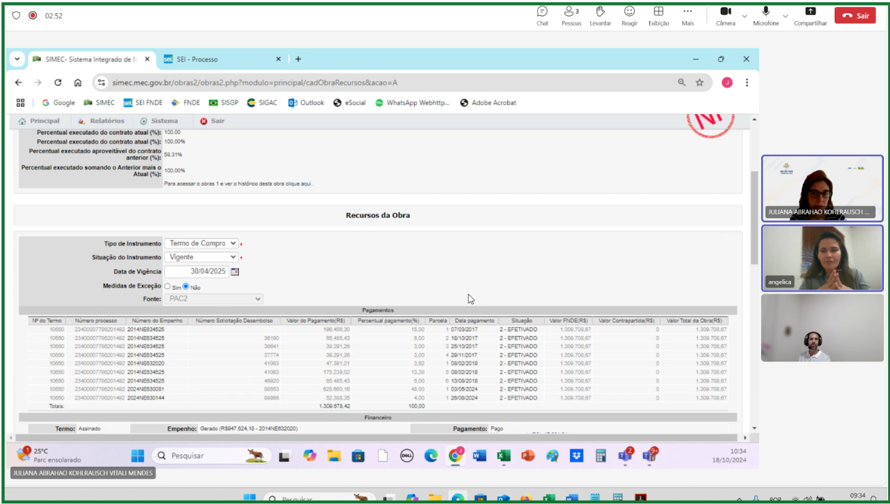Bookmark page with the star icon

pos(700,83)
